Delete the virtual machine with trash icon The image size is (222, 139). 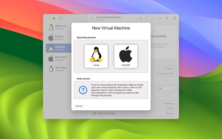[x=175, y=18]
